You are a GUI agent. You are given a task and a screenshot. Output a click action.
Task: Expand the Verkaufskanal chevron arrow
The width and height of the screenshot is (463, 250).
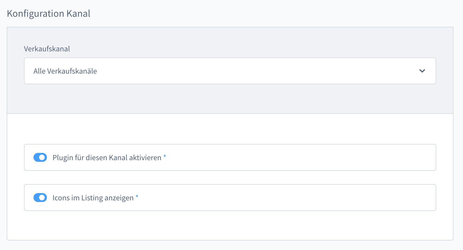[422, 71]
